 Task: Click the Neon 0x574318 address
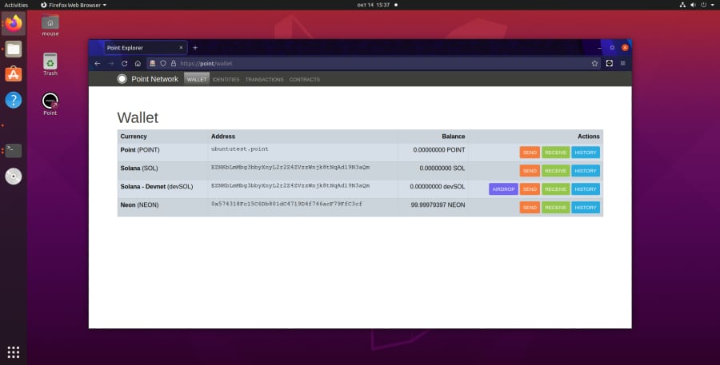(286, 204)
